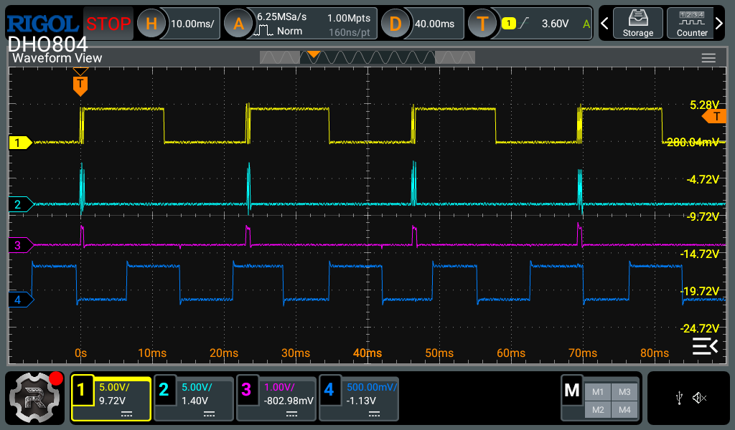This screenshot has height=430, width=735.
Task: Show next toolbar shortcuts with right arrow
Action: click(x=719, y=24)
